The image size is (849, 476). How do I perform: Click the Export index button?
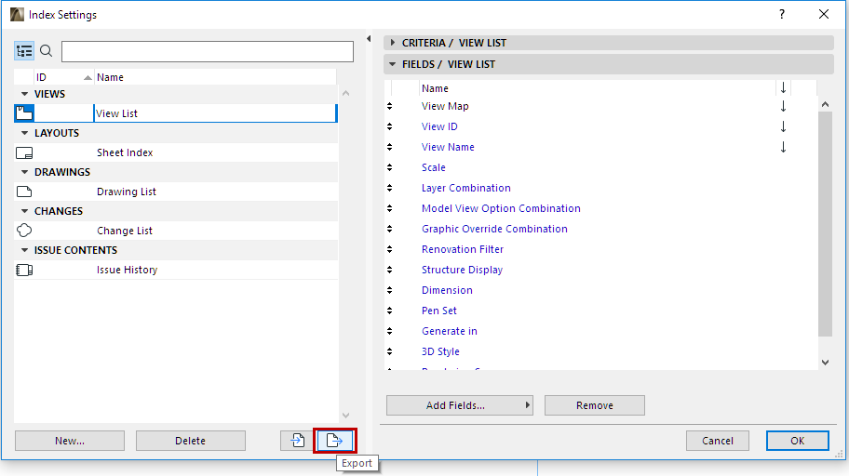(x=334, y=441)
